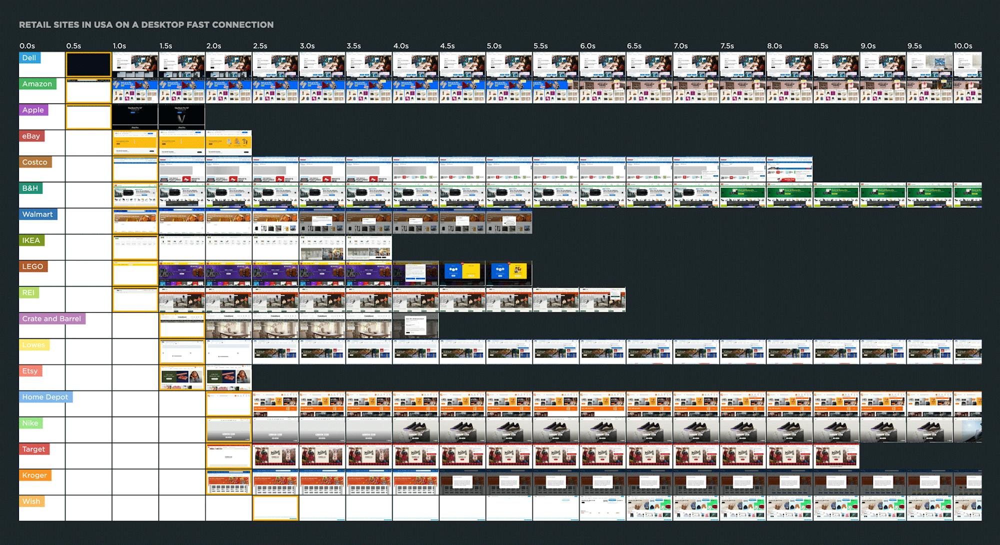This screenshot has width=1000, height=545.
Task: Click the Dell site label
Action: coord(29,58)
